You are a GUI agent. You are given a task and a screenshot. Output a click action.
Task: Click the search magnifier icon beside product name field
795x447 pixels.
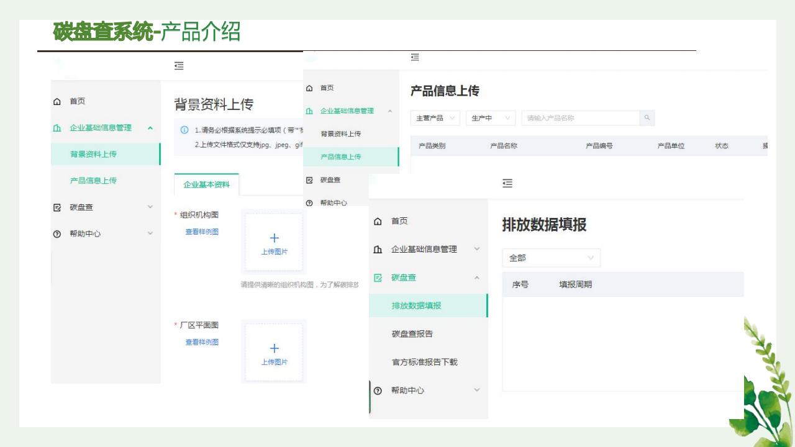point(647,118)
